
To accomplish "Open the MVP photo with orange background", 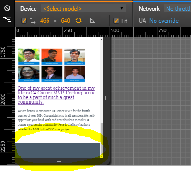I will coord(52,57).
